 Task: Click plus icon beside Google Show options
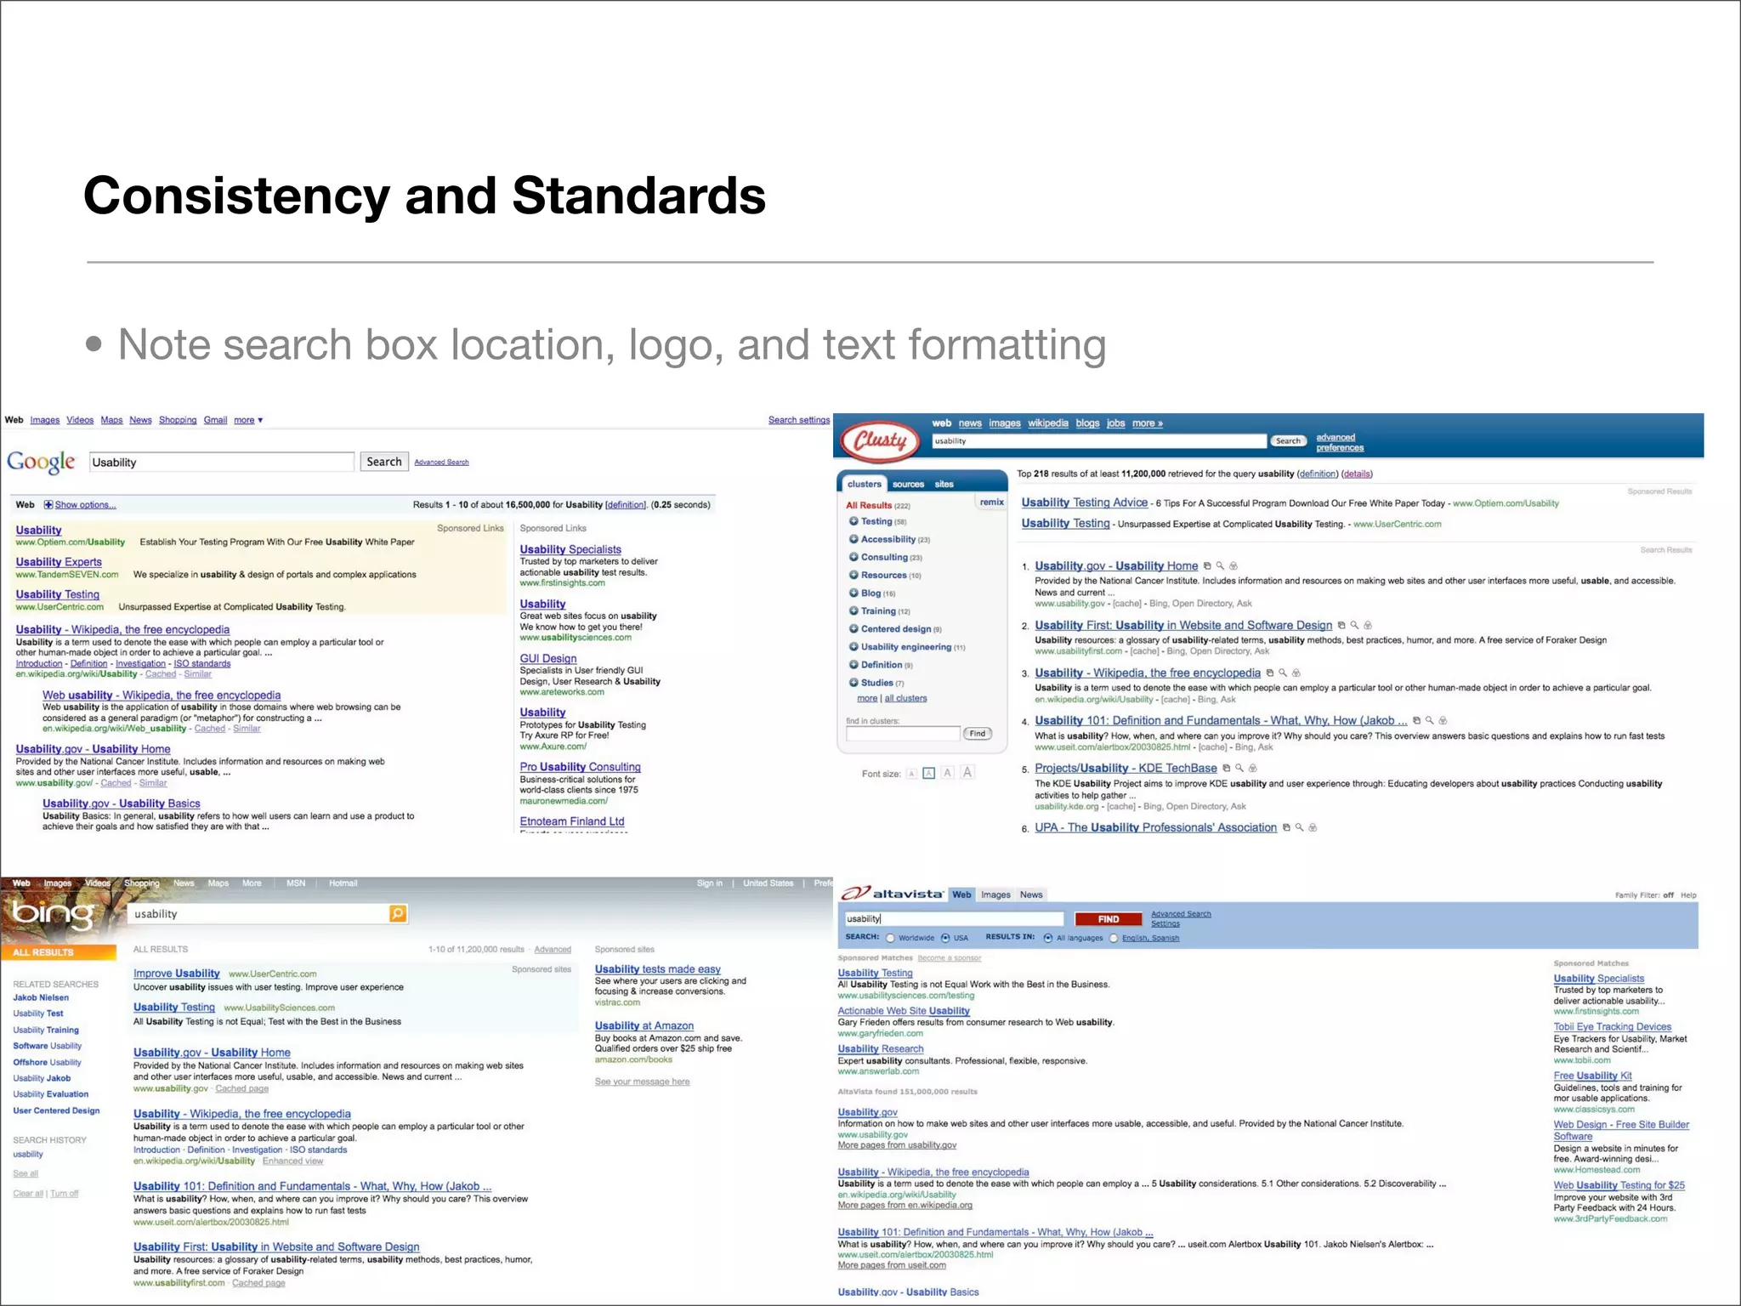pyautogui.click(x=48, y=505)
